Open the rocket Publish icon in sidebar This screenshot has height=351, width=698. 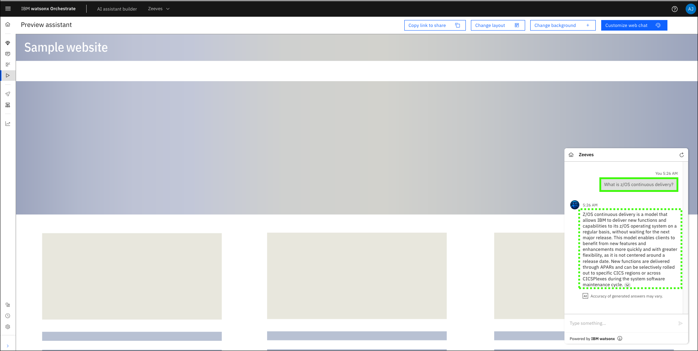click(8, 94)
